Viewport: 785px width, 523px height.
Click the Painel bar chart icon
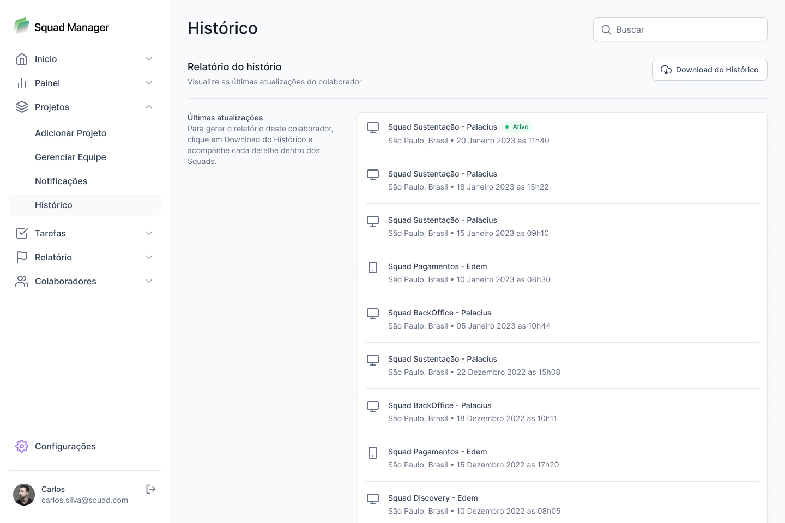(x=22, y=83)
